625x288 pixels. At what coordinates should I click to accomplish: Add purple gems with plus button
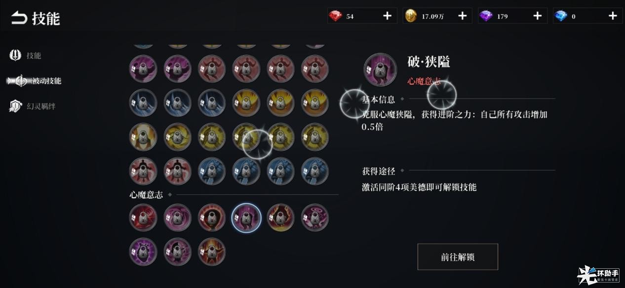(538, 16)
